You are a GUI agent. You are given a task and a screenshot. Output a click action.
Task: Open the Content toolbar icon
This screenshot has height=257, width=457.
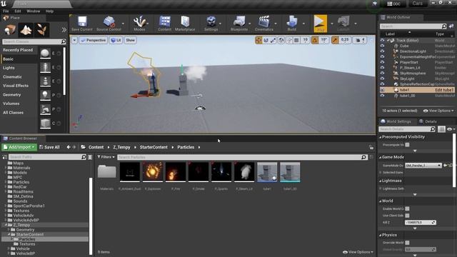(165, 24)
